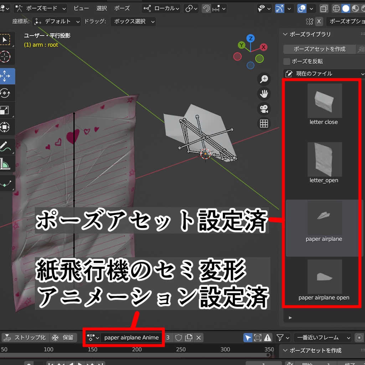365x365 pixels.
Task: Open the 現在のファイル pose library dropdown
Action: tap(323, 73)
